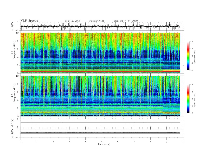Click the time axis tick label "3"
The image size is (206, 159).
click(69, 142)
